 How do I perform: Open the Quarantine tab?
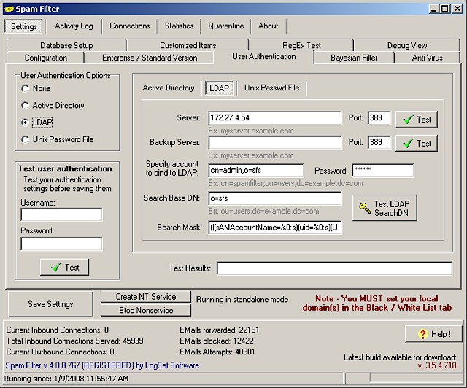(225, 26)
